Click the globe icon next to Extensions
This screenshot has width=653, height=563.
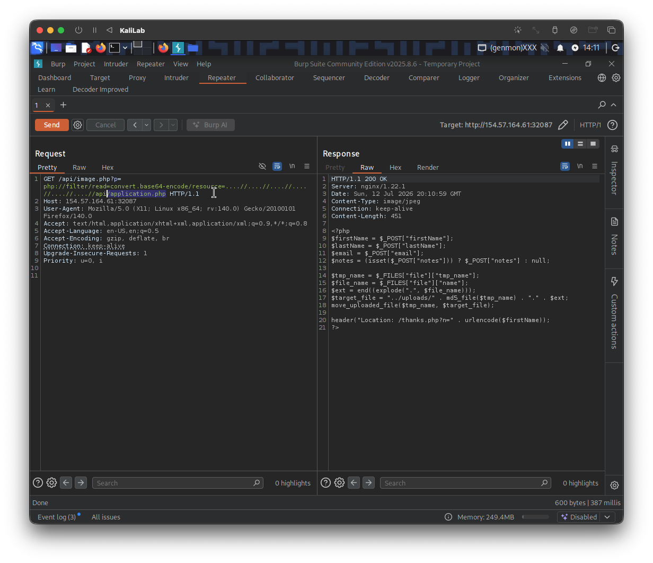[602, 77]
